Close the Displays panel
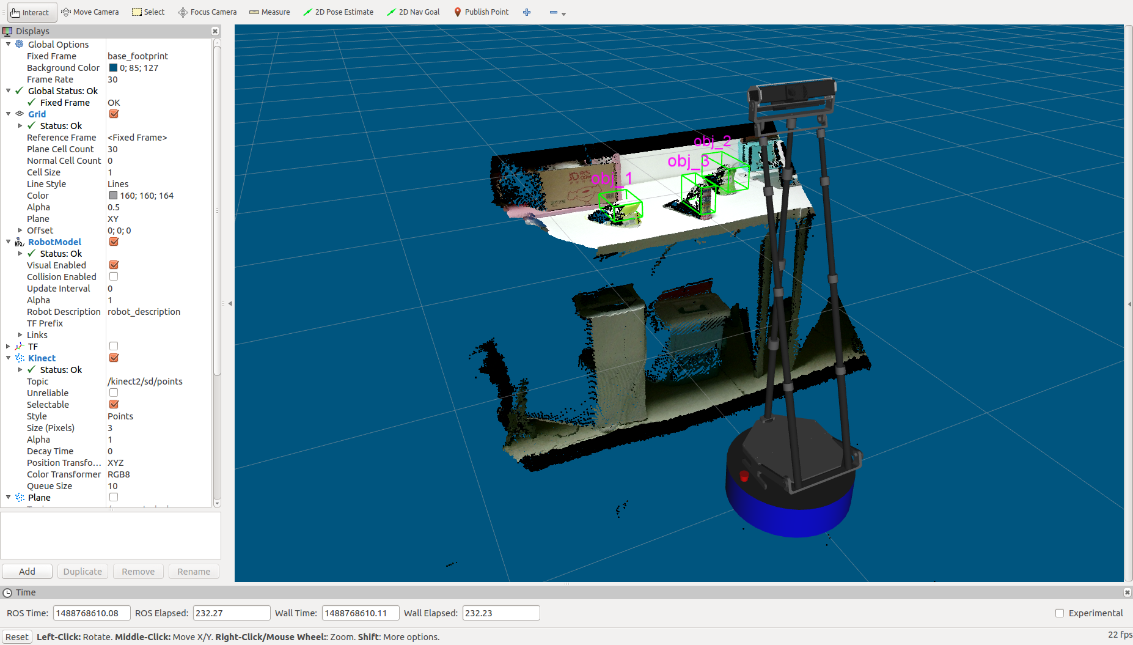The width and height of the screenshot is (1133, 645). pyautogui.click(x=215, y=31)
